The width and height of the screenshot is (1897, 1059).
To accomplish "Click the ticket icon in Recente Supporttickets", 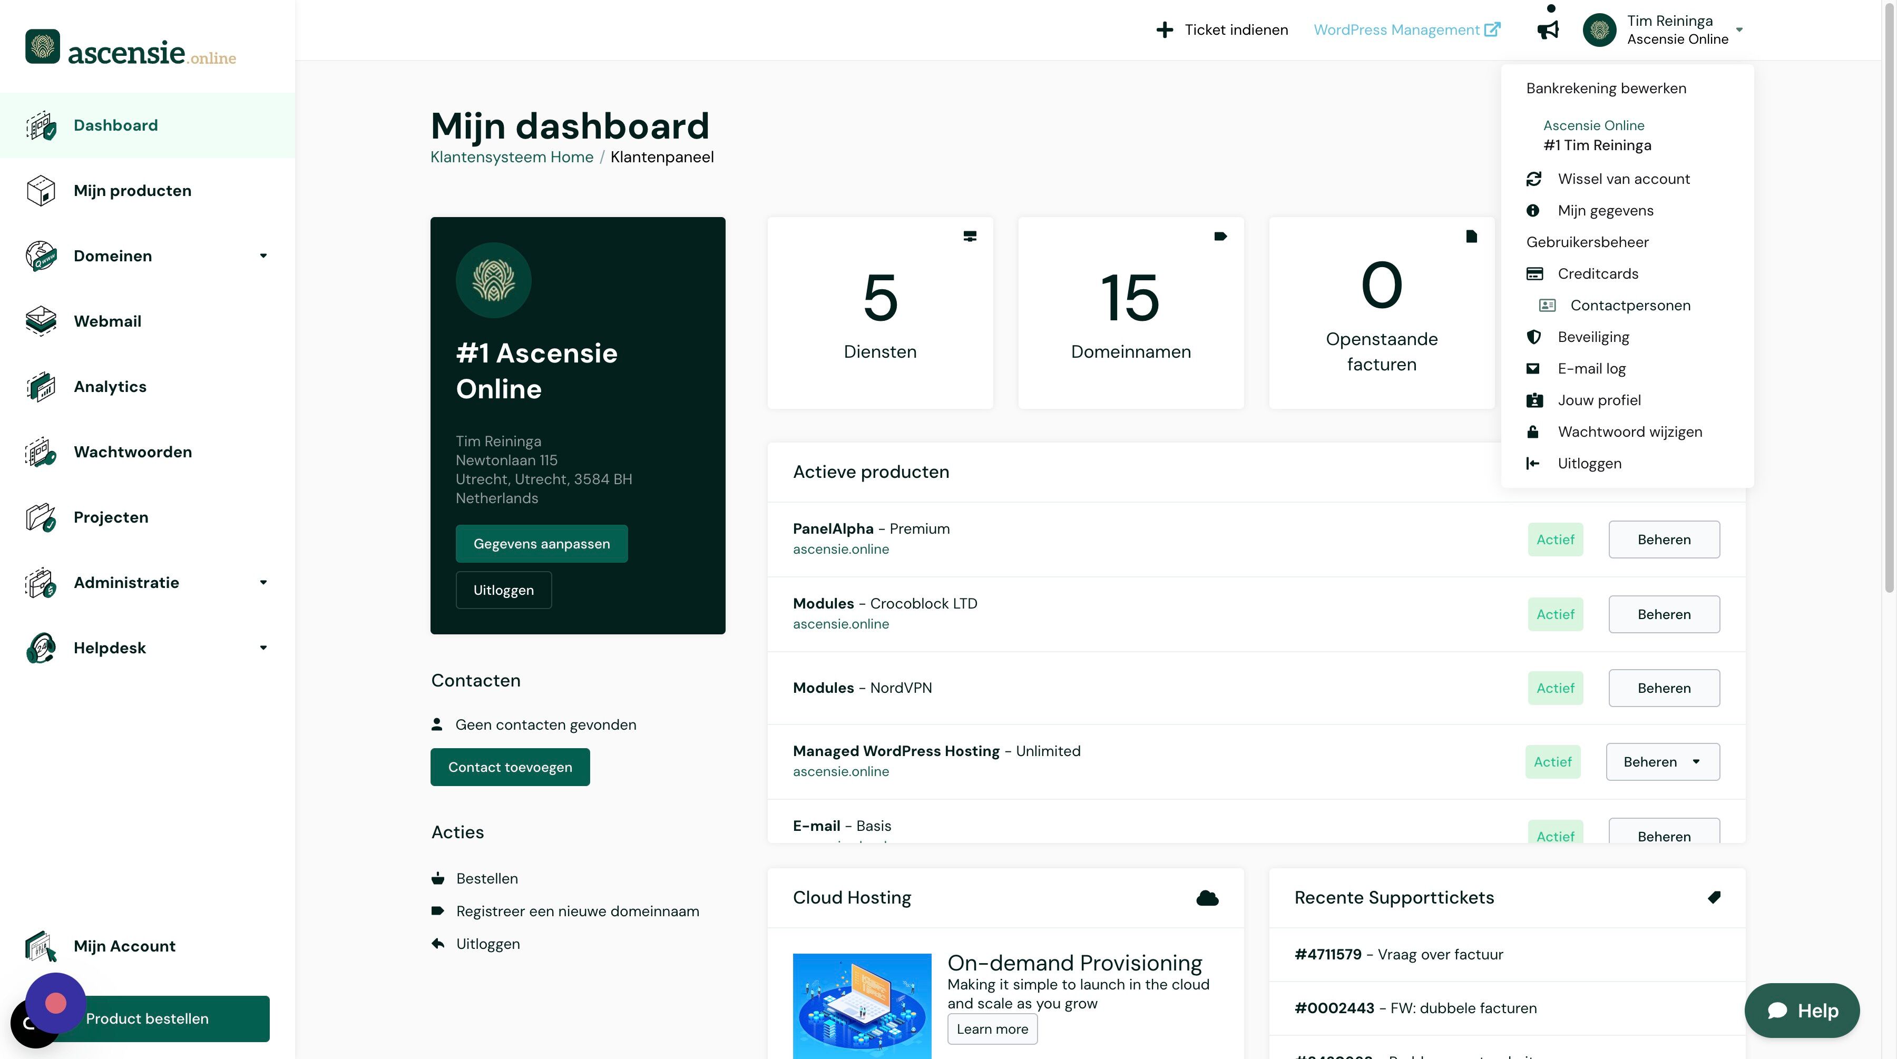I will (x=1714, y=897).
